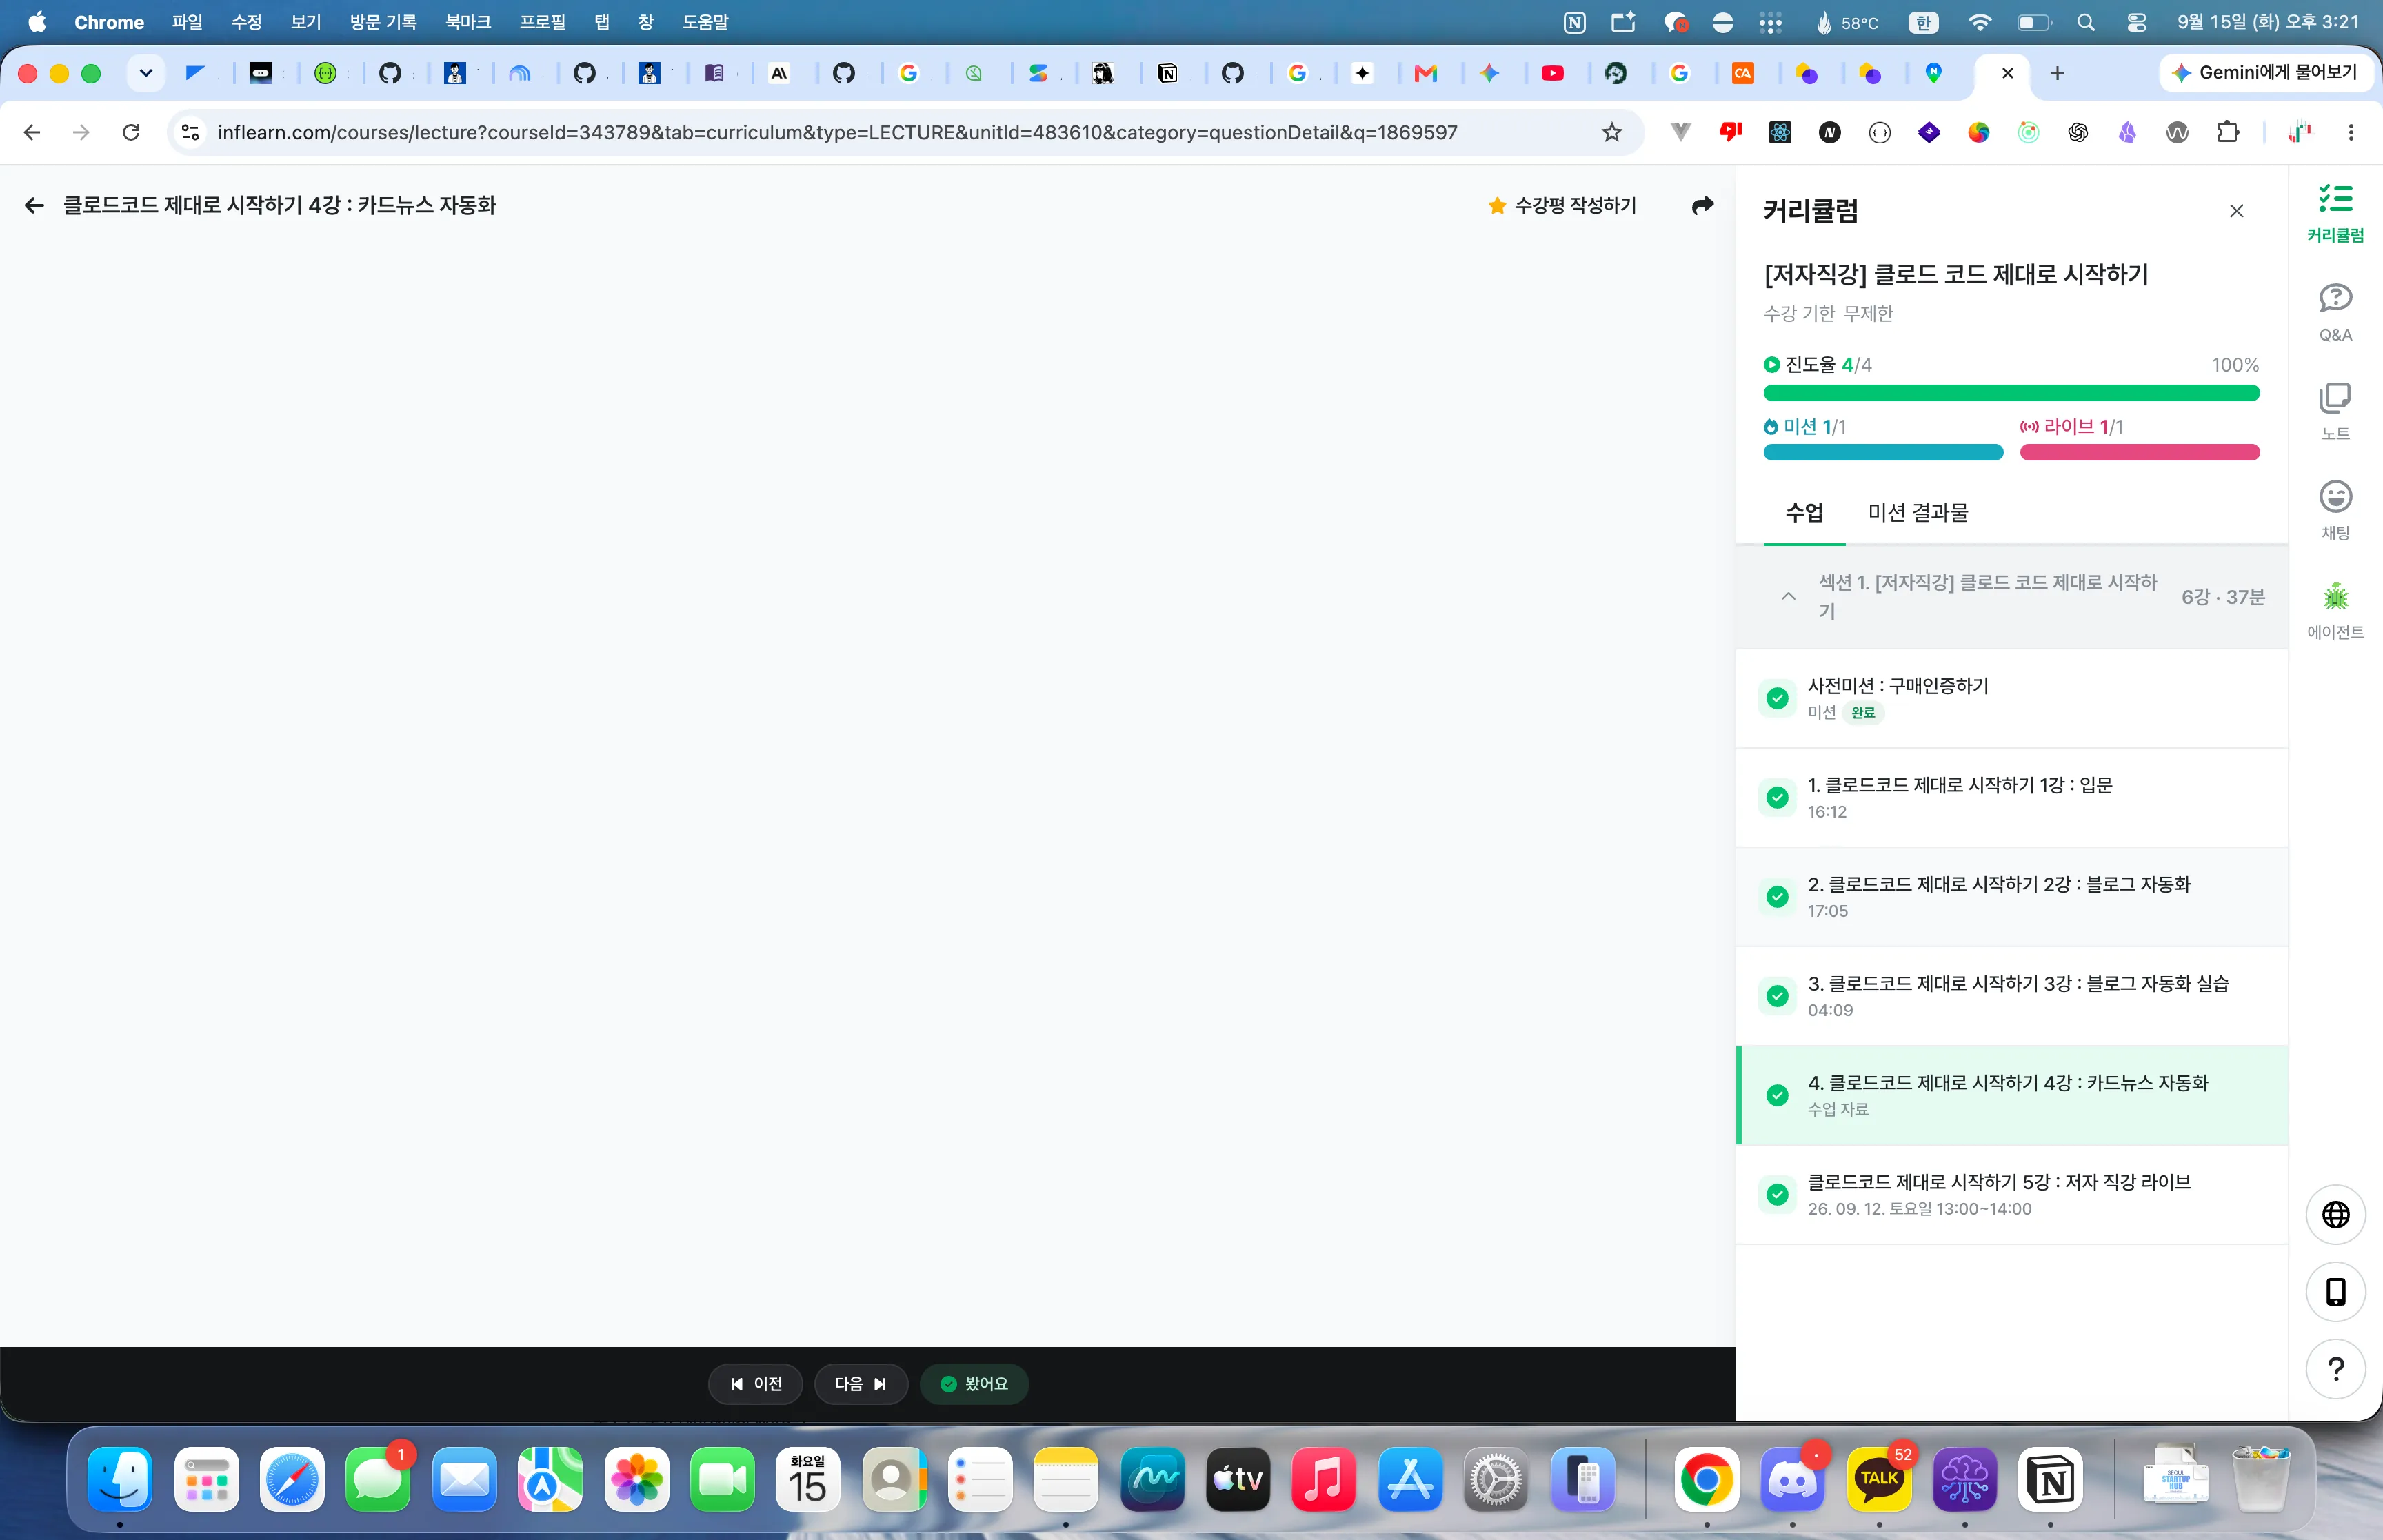The height and width of the screenshot is (1540, 2383).
Task: Open the 노트 notes panel icon
Action: [x=2335, y=411]
